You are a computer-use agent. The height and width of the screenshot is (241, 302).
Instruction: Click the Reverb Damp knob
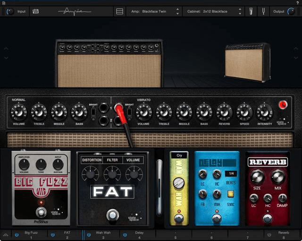tap(282, 198)
